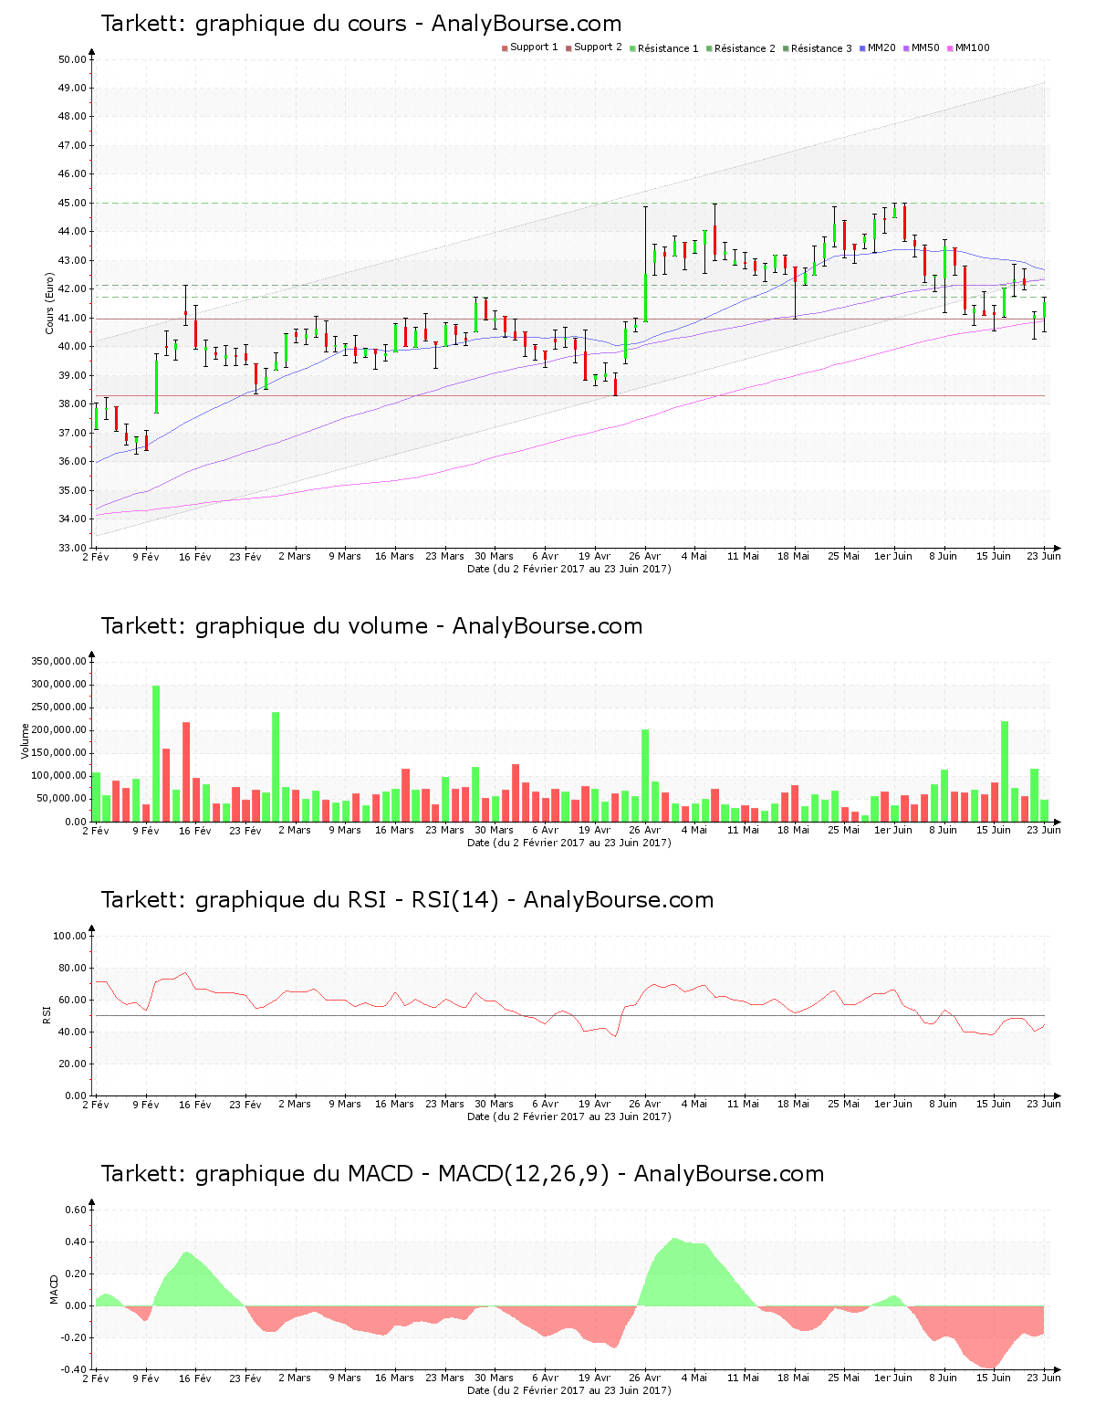This screenshot has width=1095, height=1415.
Task: Click the 350,000.00 tick on volume axis
Action: [x=58, y=661]
